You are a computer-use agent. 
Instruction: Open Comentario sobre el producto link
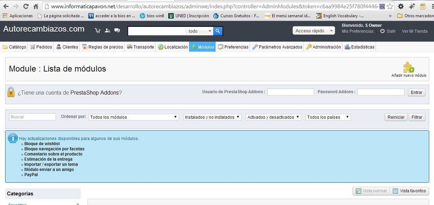pyautogui.click(x=53, y=154)
